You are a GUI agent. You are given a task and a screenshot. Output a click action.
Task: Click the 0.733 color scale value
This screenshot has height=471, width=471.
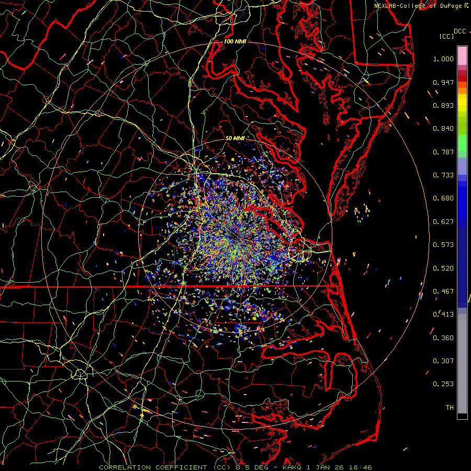coord(443,175)
